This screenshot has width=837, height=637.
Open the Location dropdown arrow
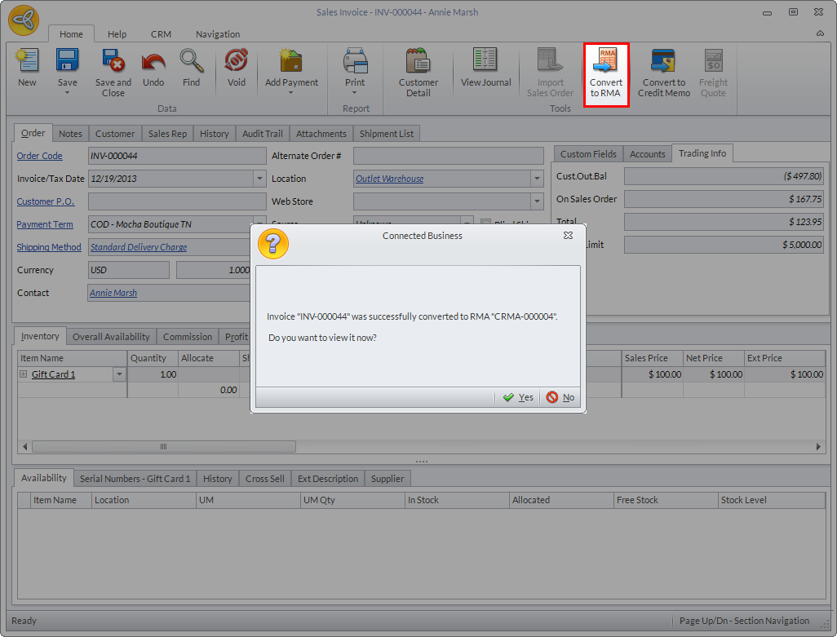[537, 179]
